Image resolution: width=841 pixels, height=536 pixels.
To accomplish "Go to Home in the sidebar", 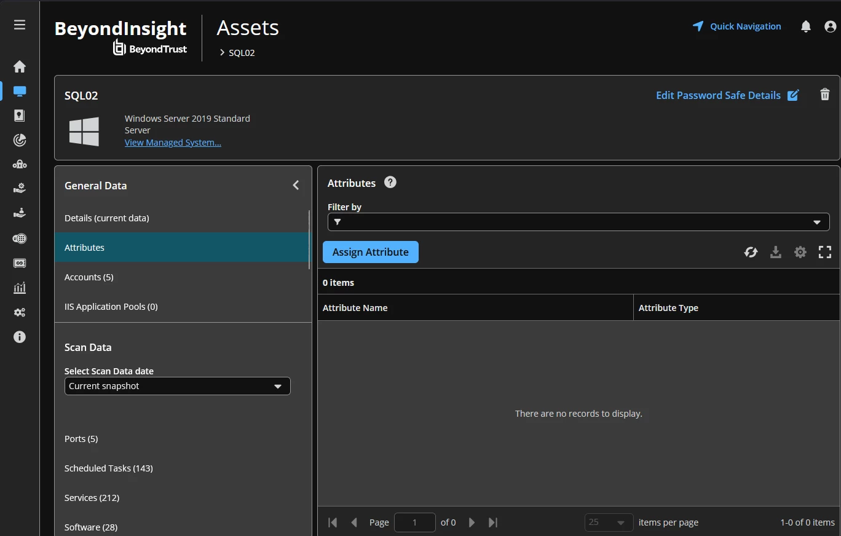I will (20, 66).
